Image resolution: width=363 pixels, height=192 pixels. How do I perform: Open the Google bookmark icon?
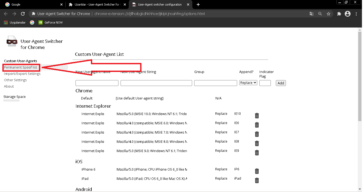32,22
